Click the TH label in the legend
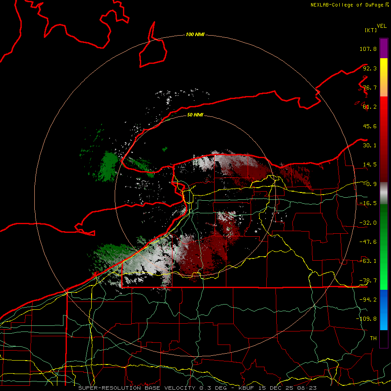Viewport: 391px width, 391px height. 373,338
